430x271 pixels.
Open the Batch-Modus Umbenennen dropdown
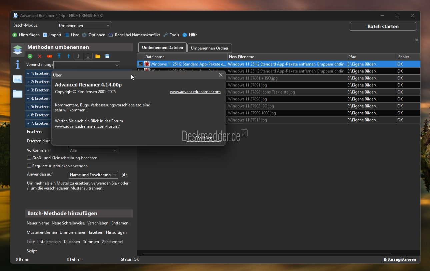[84, 26]
